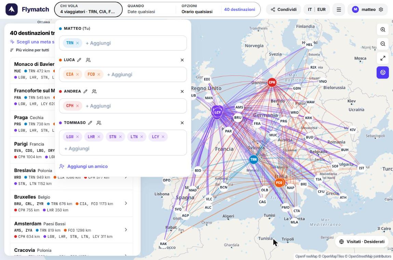Expand the map to fullscreen
The height and width of the screenshot is (260, 393).
(383, 58)
